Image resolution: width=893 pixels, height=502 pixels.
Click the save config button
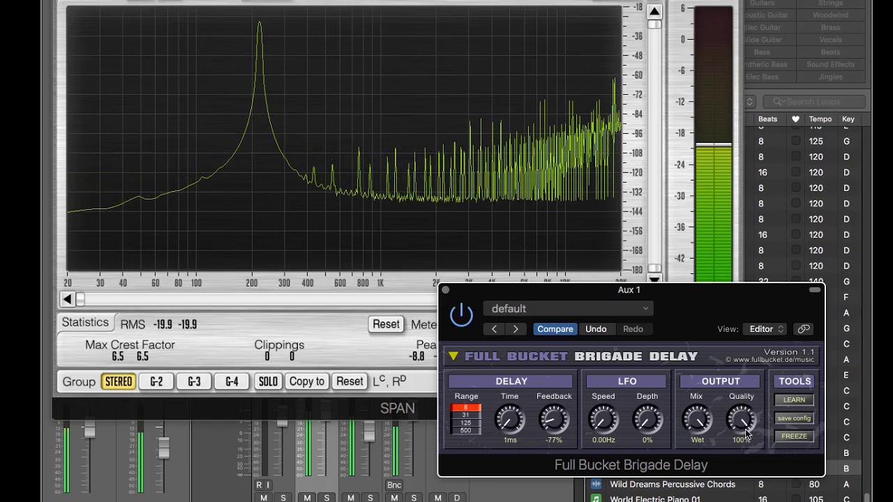point(794,418)
